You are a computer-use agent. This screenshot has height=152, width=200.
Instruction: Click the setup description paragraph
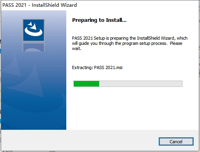[130, 43]
